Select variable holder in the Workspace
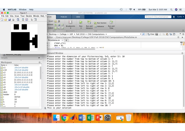 (x=20, y=94)
